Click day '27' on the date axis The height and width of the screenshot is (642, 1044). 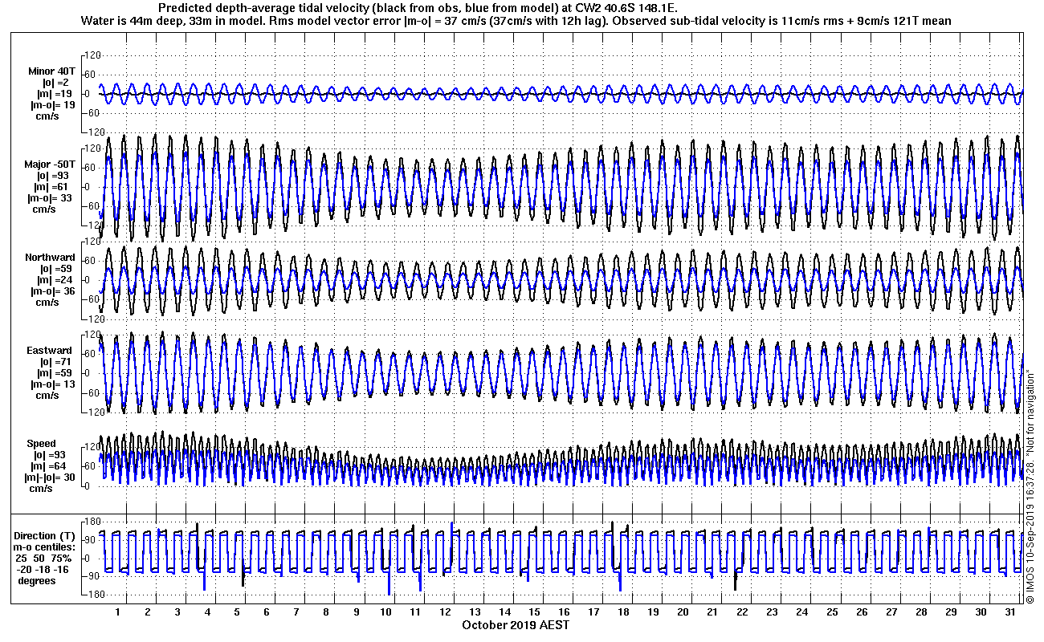coord(891,612)
